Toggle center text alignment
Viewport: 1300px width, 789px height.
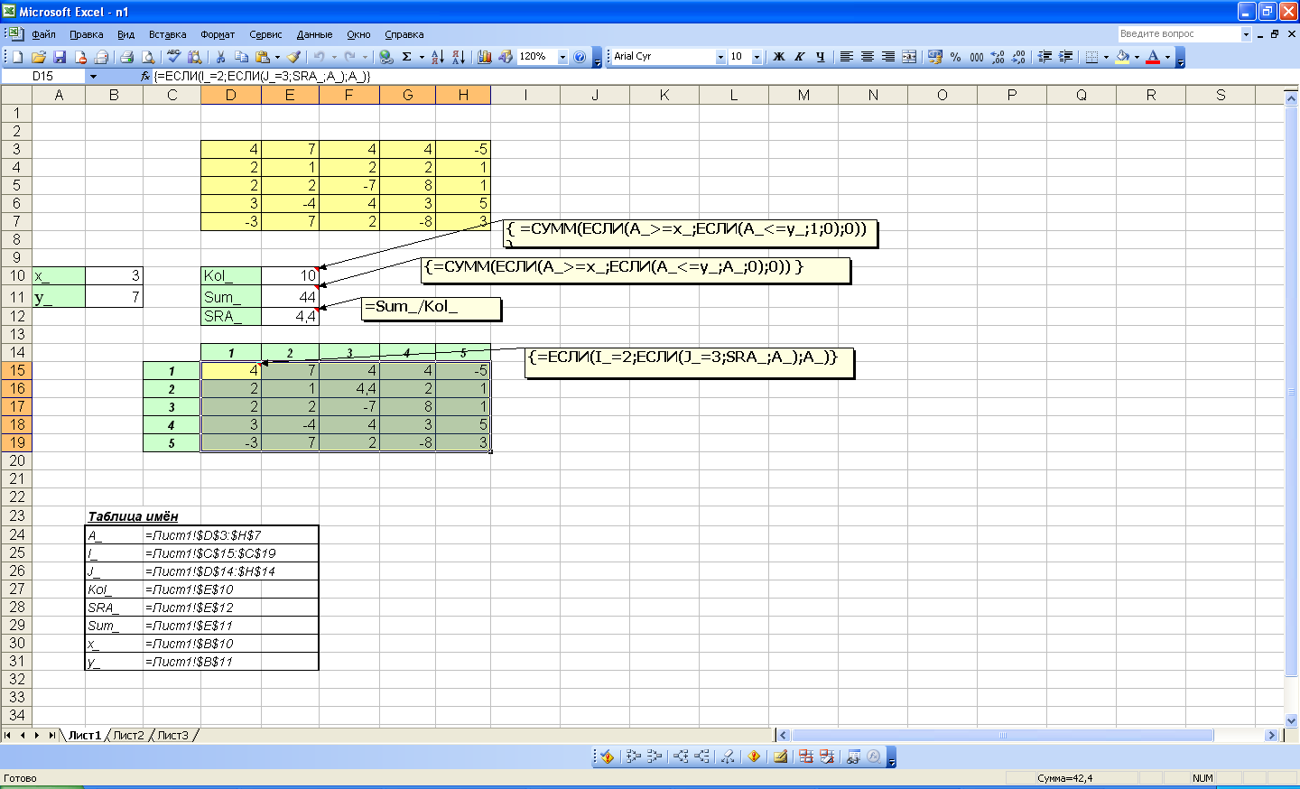click(868, 57)
